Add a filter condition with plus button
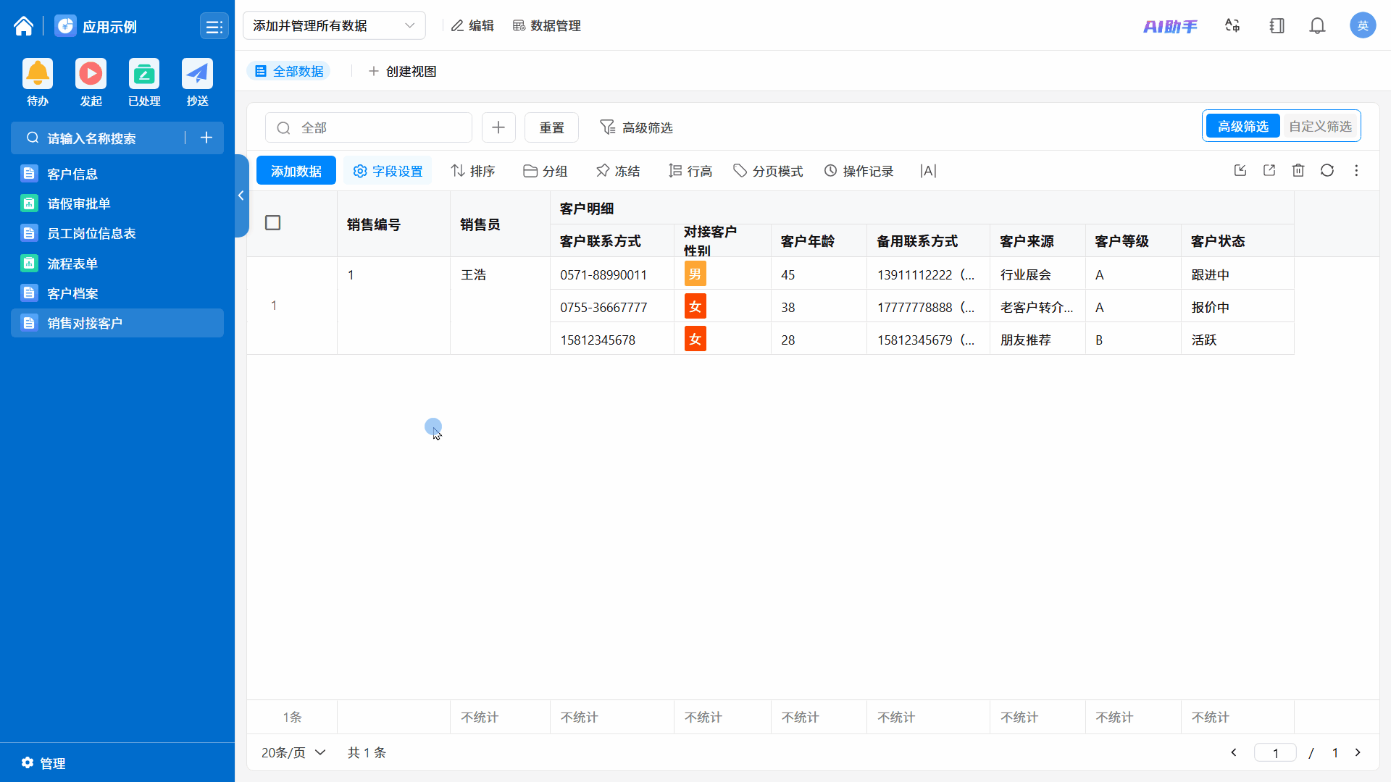The height and width of the screenshot is (782, 1391). 498,127
